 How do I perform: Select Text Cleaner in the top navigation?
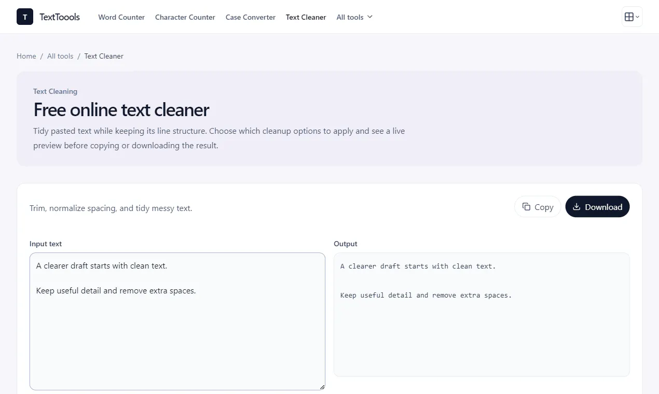tap(306, 17)
